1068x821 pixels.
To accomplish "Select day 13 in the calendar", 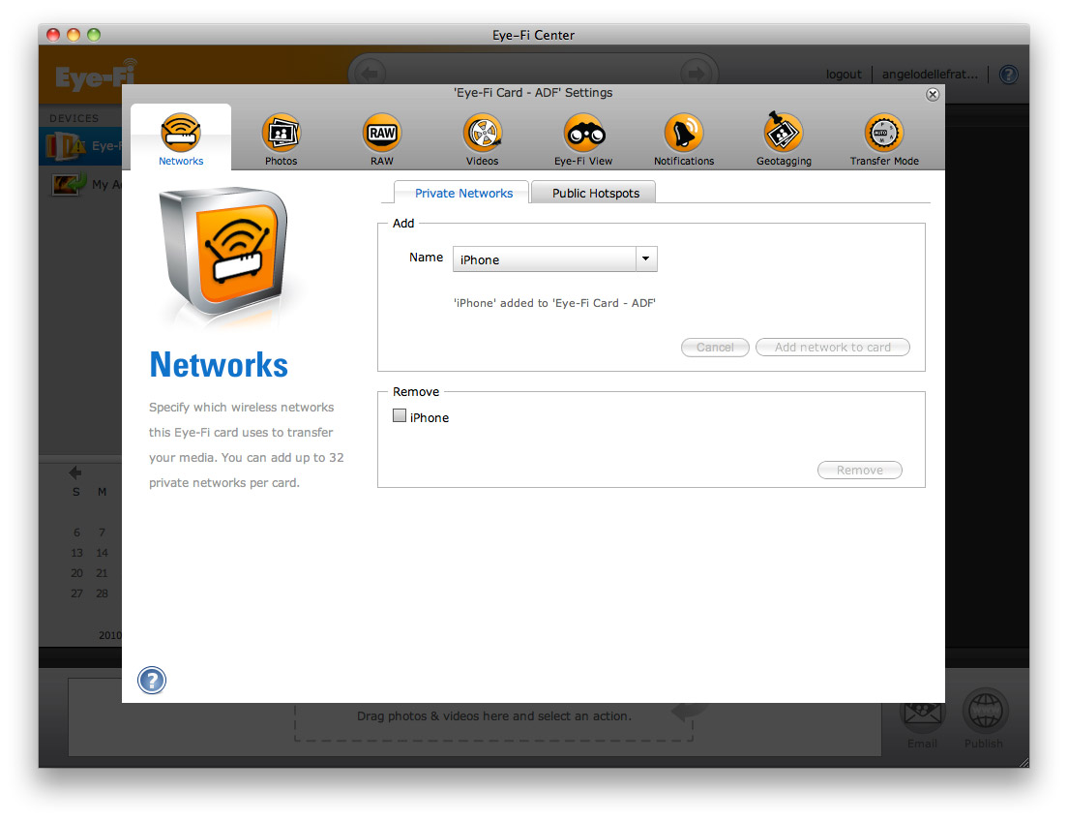I will 77,553.
